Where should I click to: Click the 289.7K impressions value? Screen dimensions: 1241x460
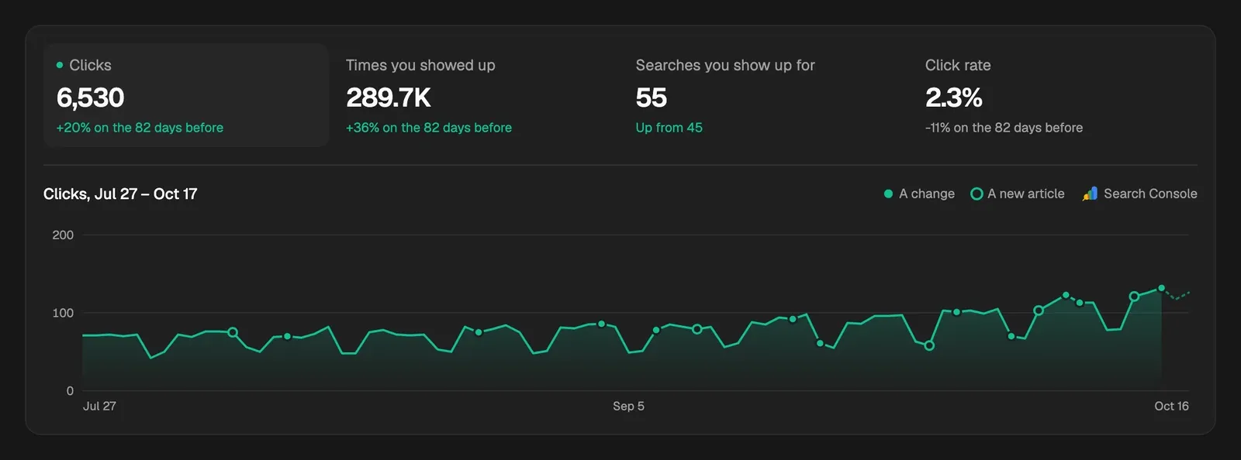coord(388,98)
